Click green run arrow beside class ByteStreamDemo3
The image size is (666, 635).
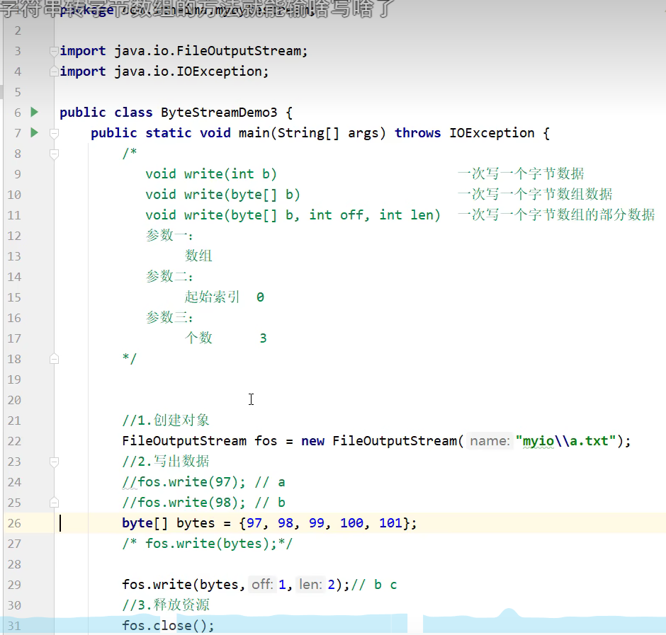tap(33, 112)
